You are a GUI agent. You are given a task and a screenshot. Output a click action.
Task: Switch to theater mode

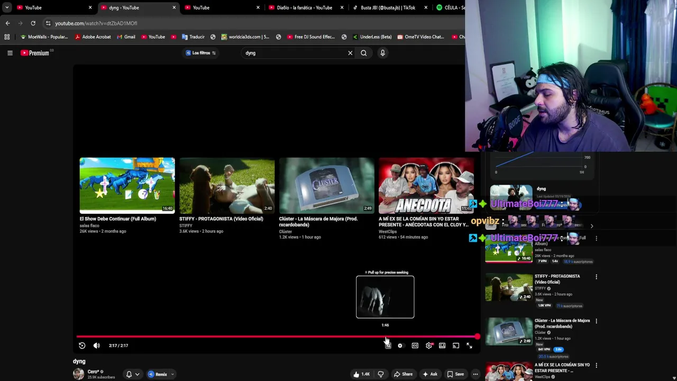point(442,346)
